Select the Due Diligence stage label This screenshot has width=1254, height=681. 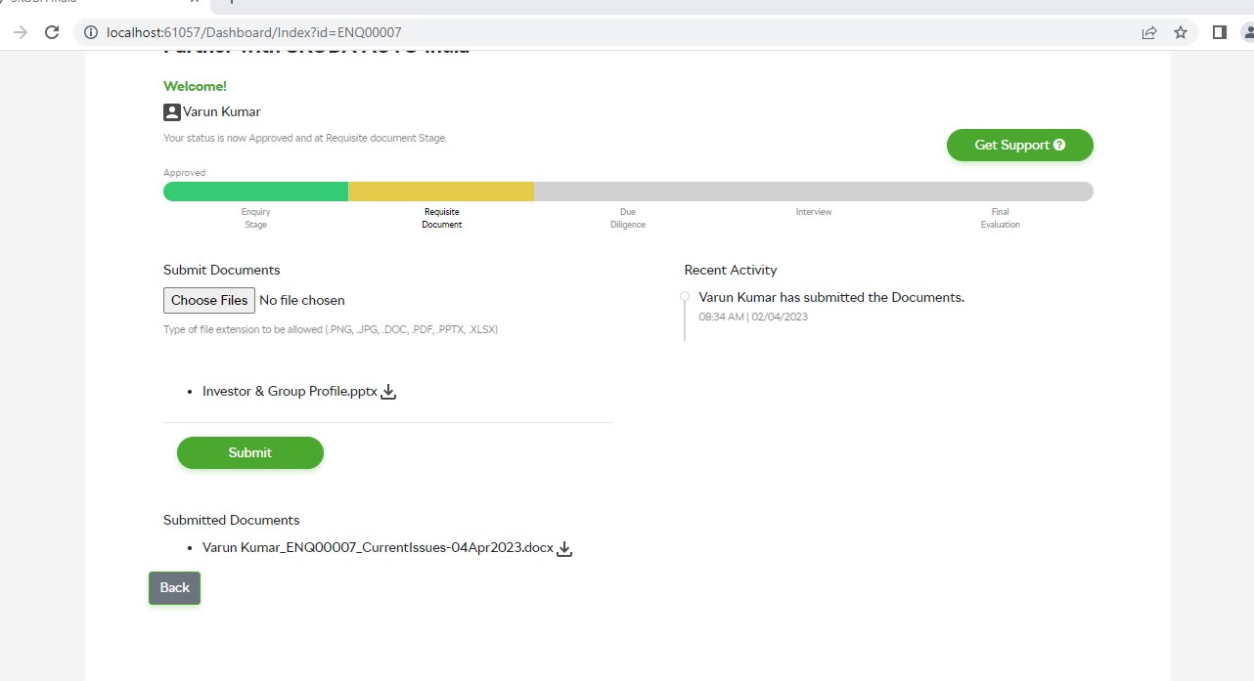628,218
